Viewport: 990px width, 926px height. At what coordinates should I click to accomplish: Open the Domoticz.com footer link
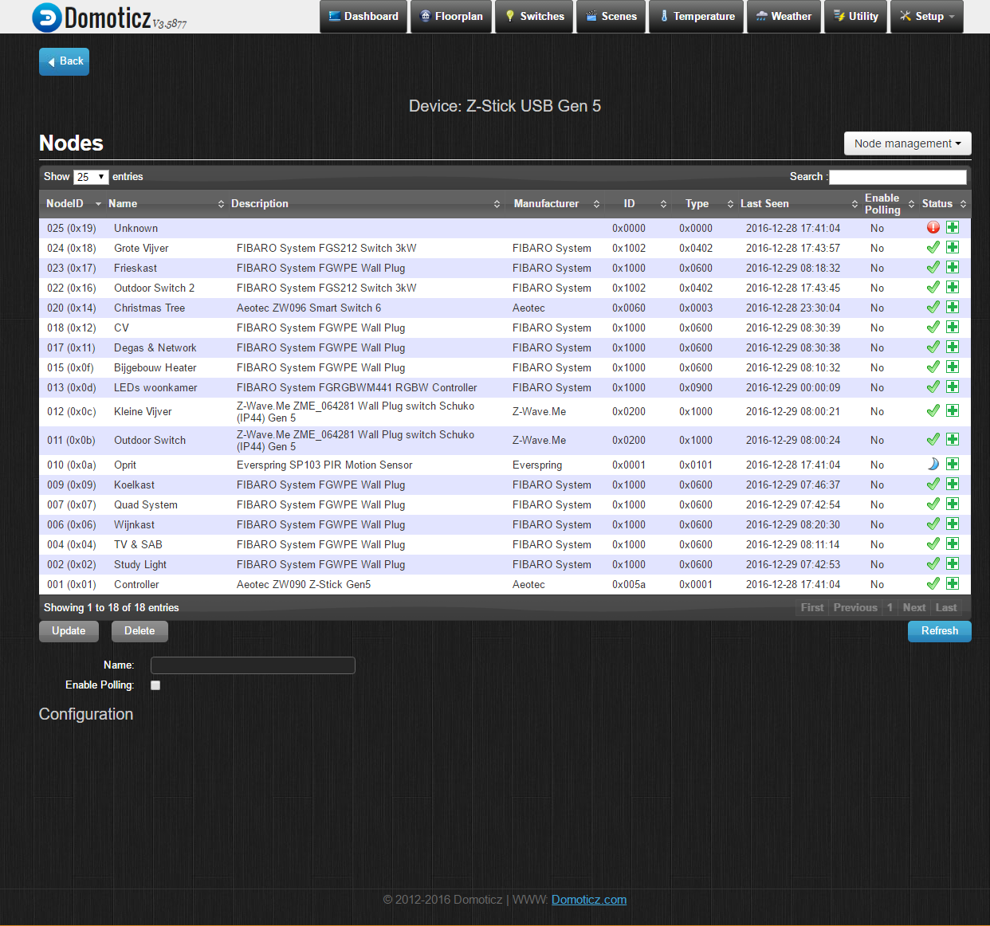[589, 900]
